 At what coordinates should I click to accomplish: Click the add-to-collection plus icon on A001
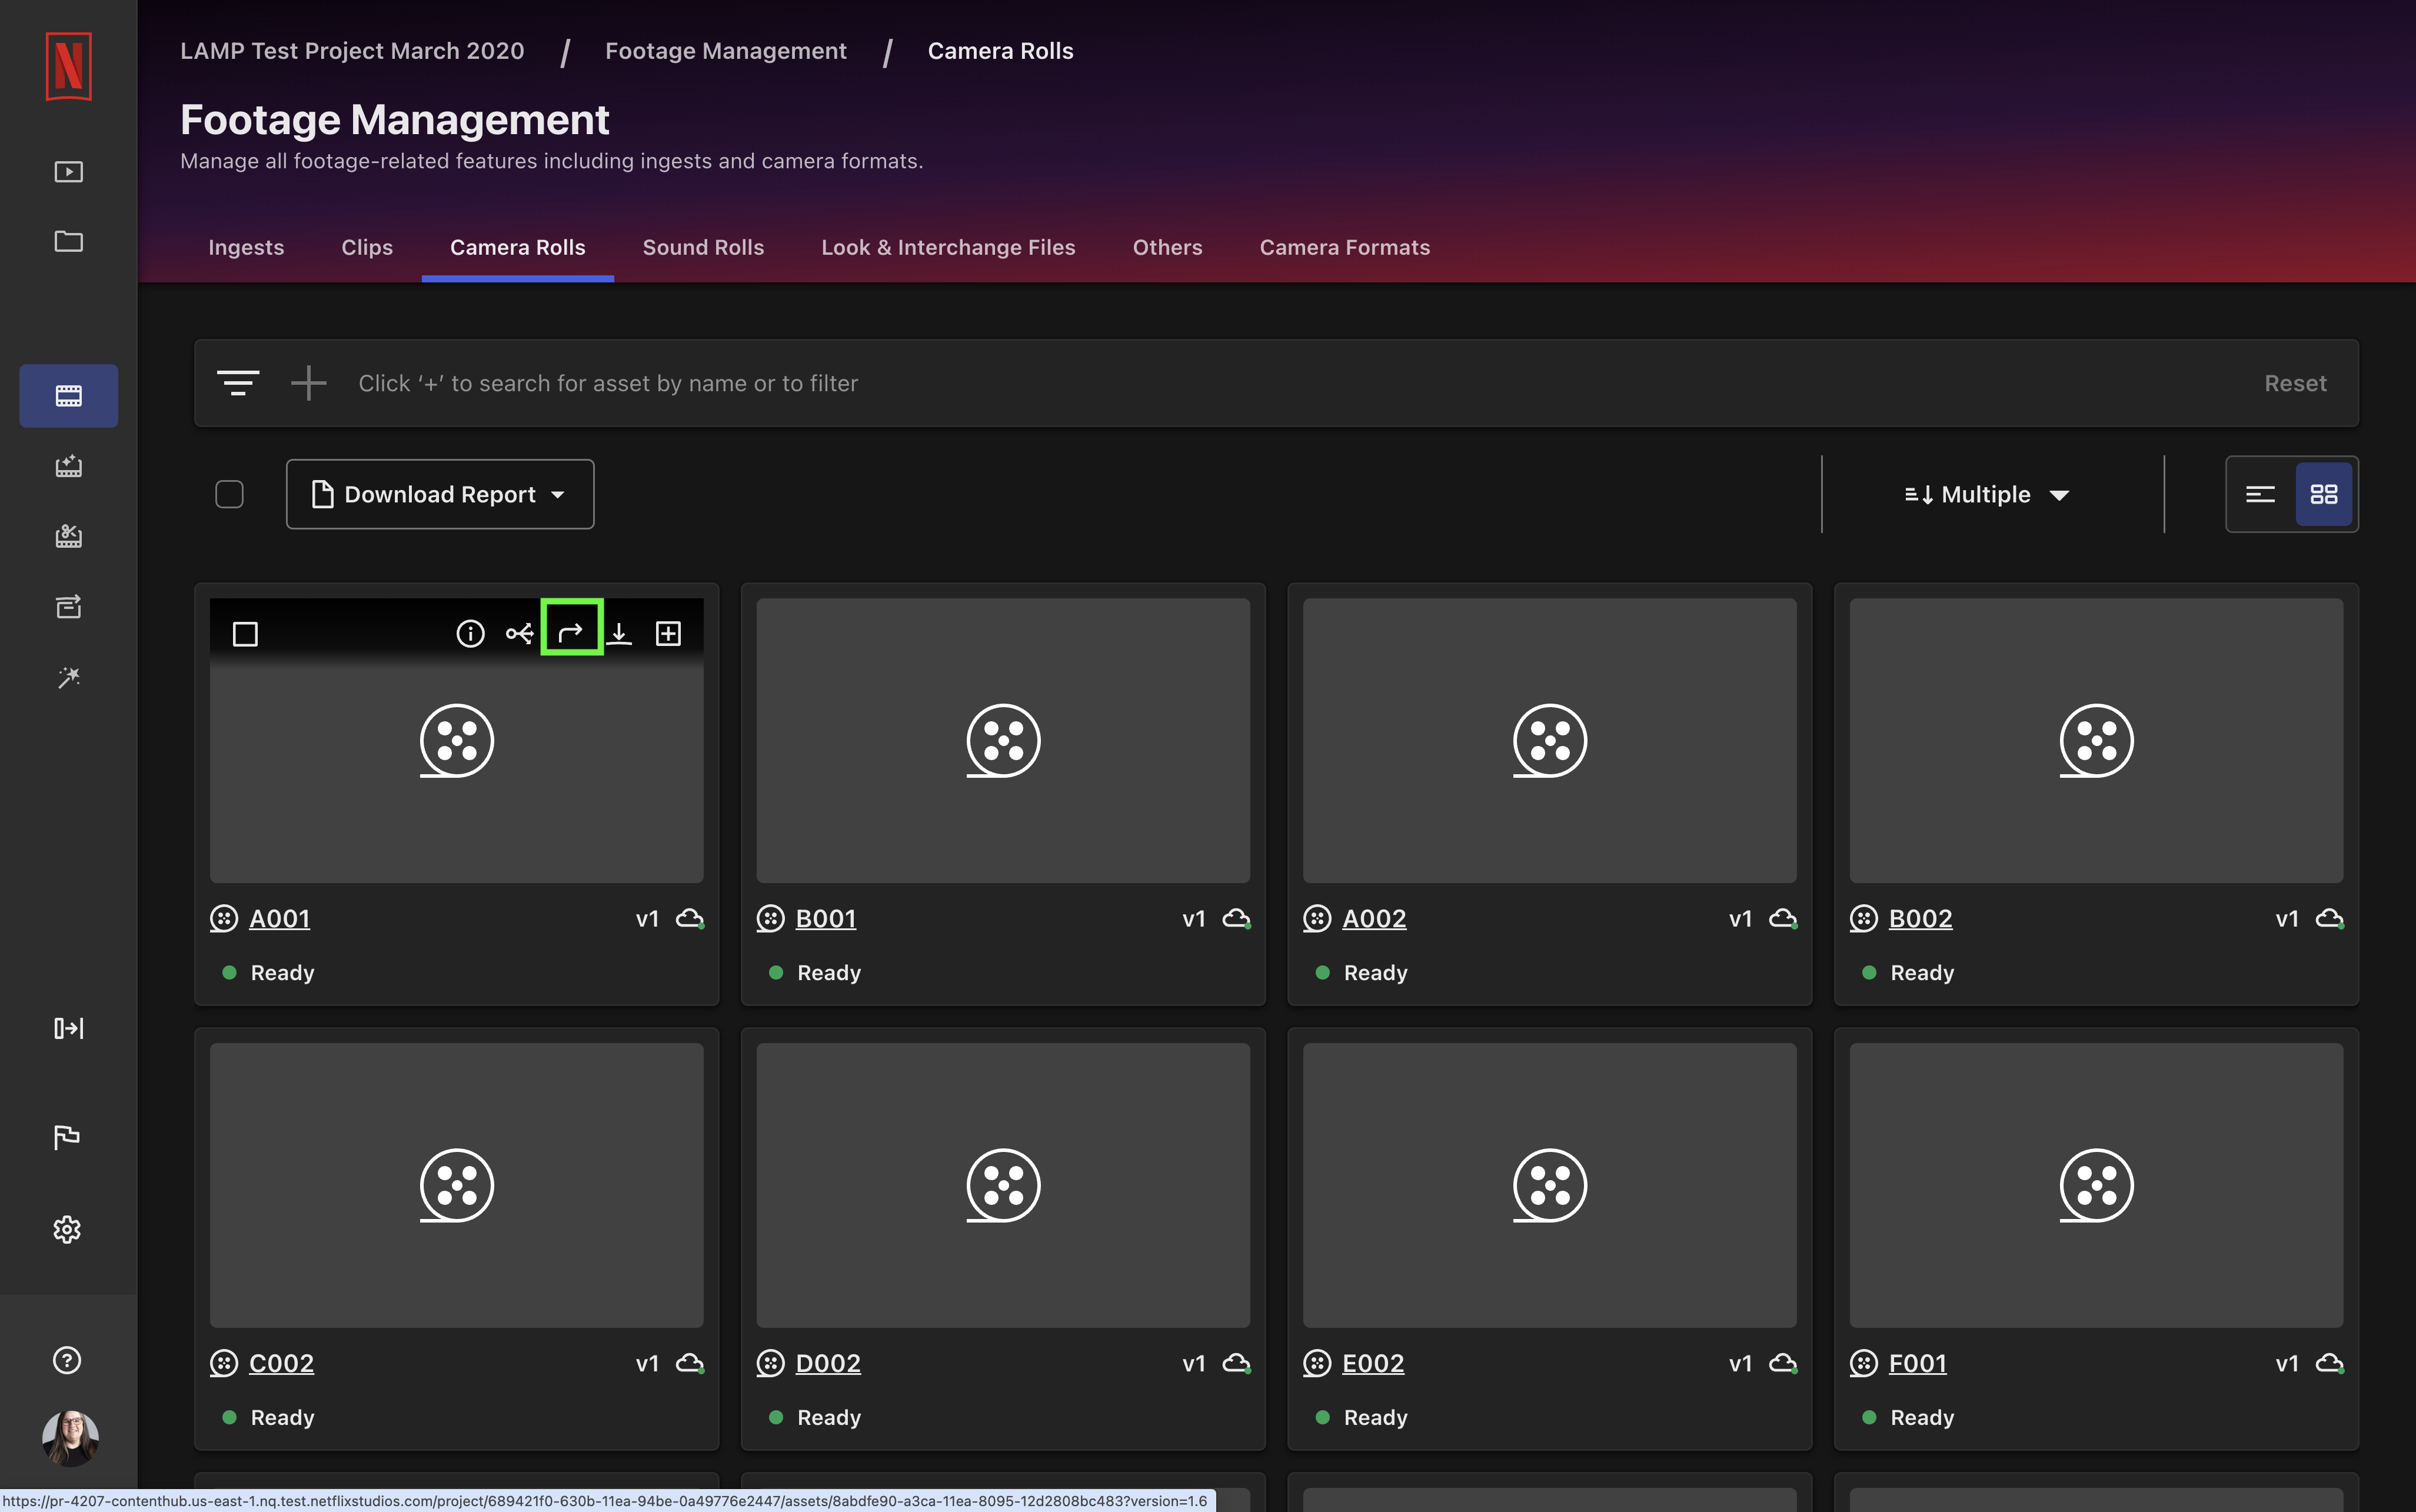(668, 633)
